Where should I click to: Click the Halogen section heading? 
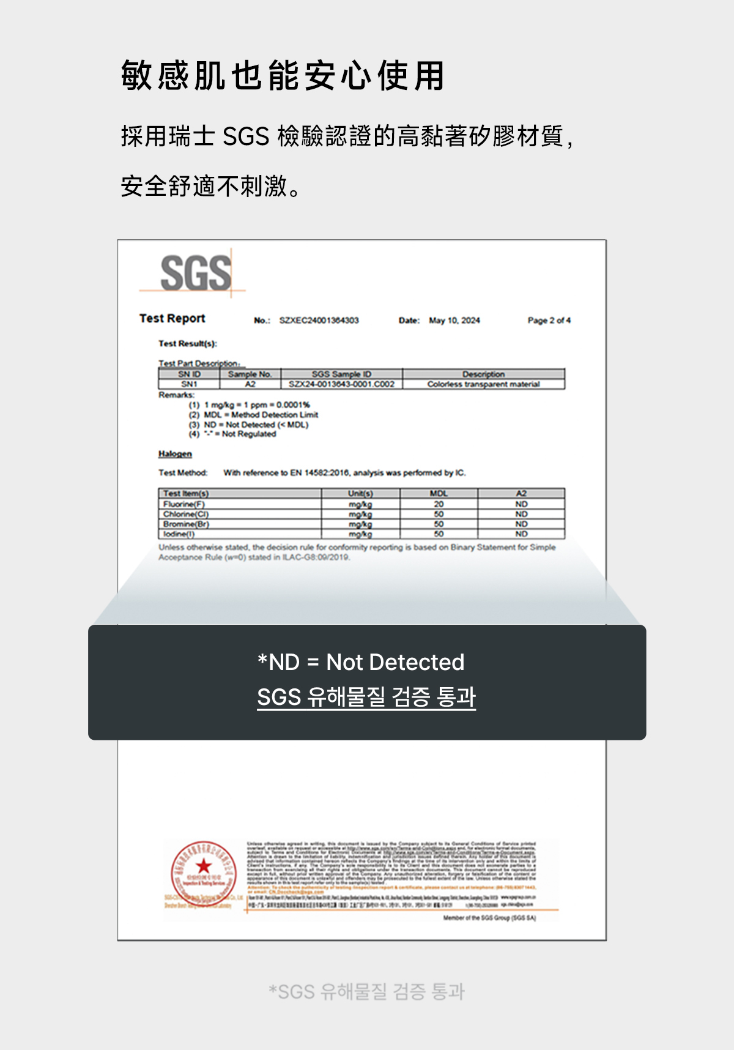(175, 454)
